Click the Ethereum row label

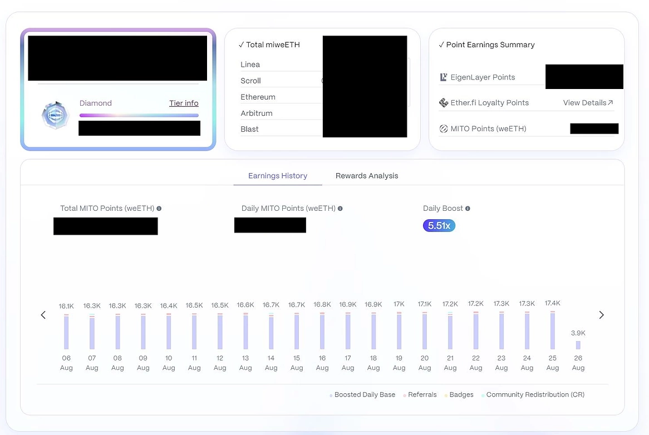click(258, 97)
